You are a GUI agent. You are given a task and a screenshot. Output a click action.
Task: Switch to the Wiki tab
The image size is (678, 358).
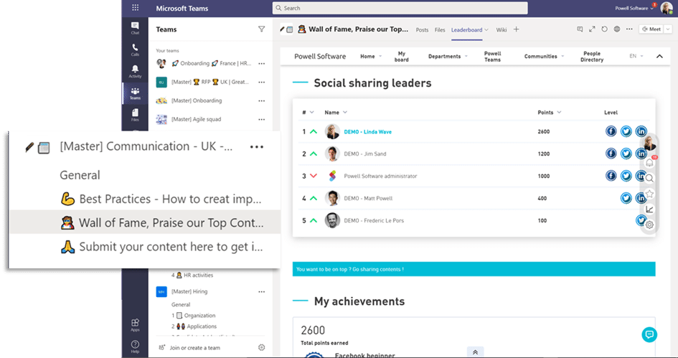(502, 30)
